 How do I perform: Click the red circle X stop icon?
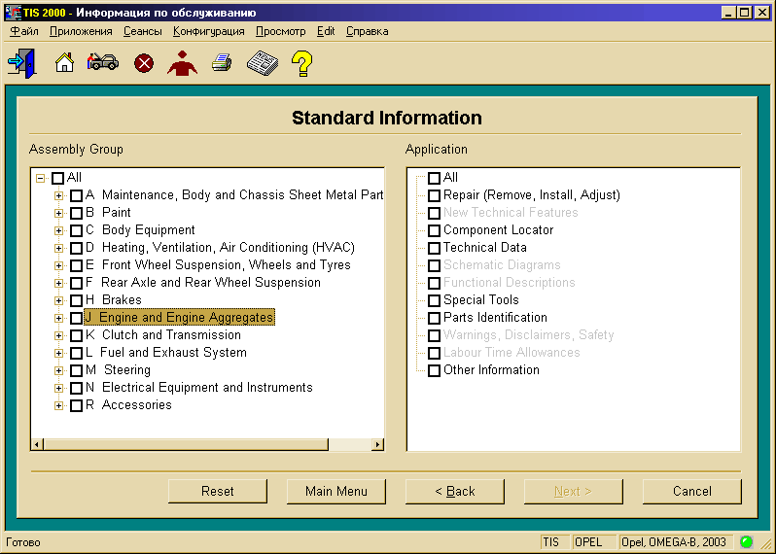point(144,63)
